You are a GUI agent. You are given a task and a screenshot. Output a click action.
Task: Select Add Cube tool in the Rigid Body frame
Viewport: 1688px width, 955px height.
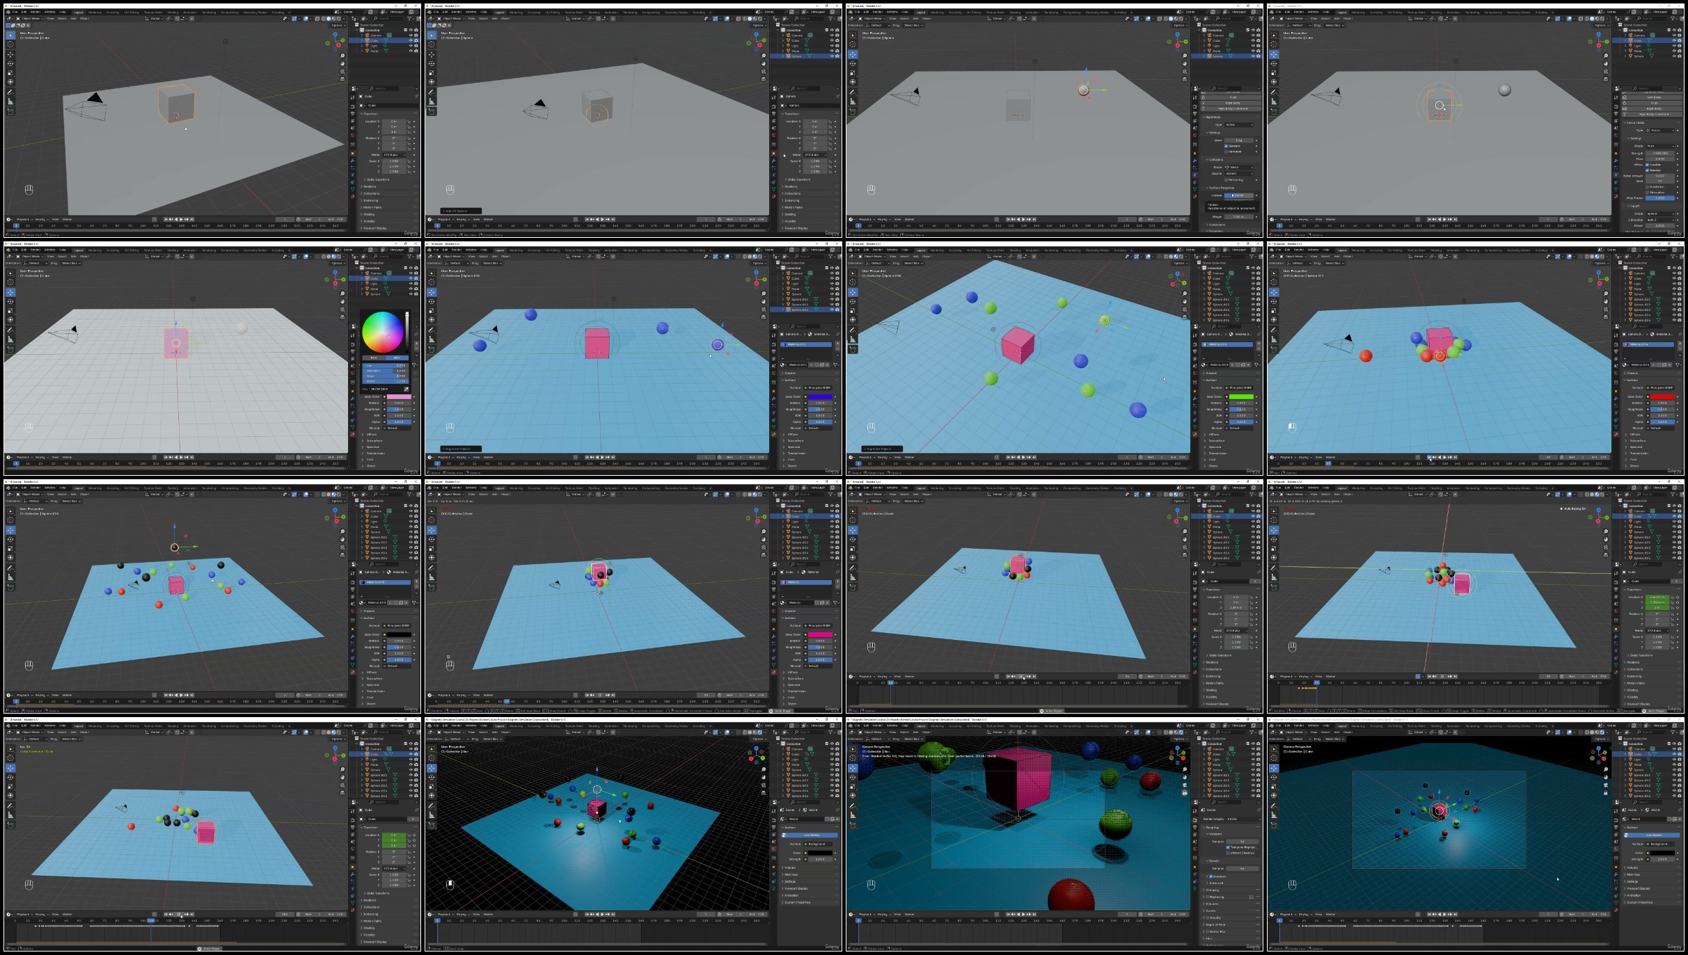click(x=853, y=111)
